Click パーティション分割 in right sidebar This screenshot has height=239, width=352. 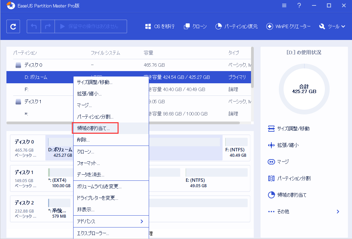pyautogui.click(x=293, y=178)
